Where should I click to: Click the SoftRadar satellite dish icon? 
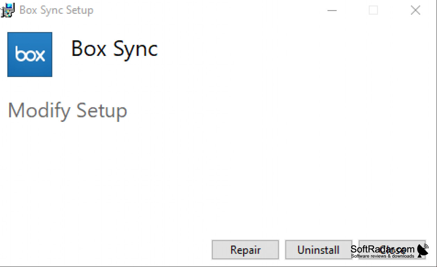423,251
